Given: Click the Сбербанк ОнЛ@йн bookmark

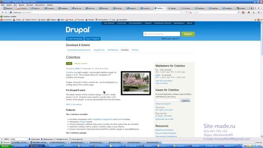Looking at the screenshot, I should pos(8,16).
